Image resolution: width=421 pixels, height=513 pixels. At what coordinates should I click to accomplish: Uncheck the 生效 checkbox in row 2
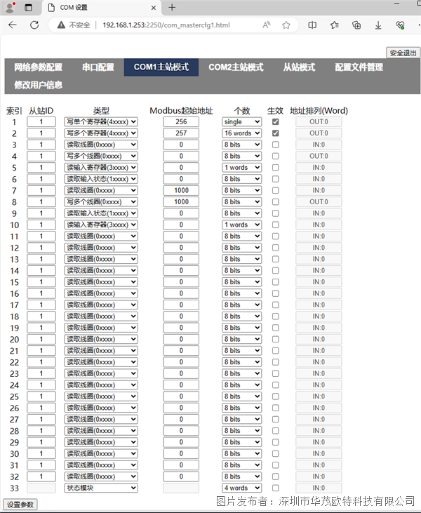(276, 133)
